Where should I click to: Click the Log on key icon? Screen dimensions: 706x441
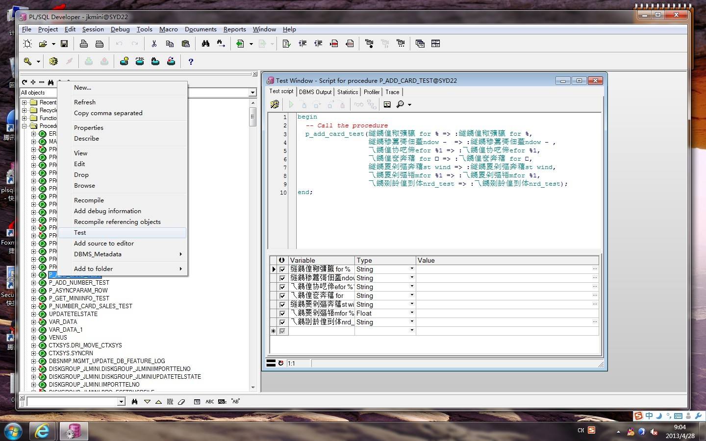(x=28, y=61)
